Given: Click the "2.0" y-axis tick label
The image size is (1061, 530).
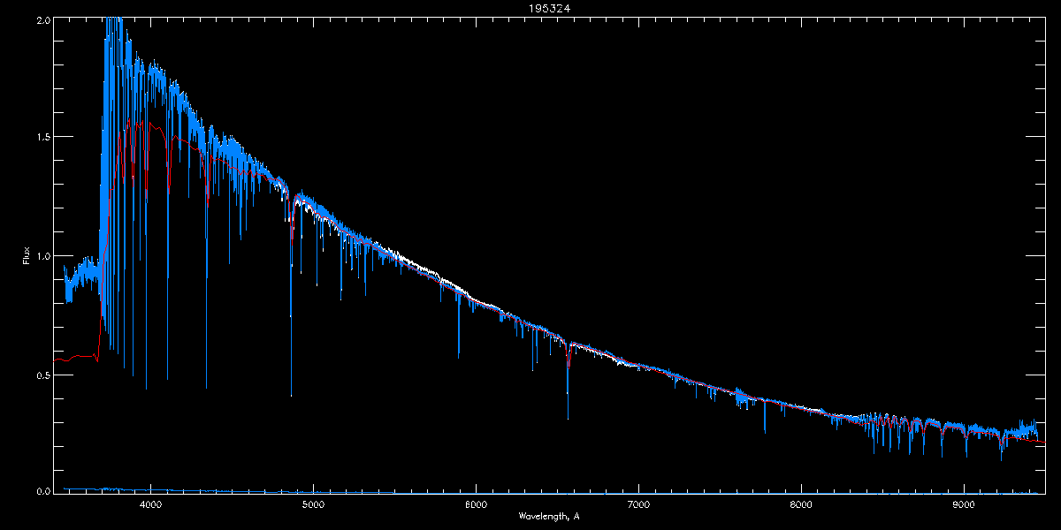Looking at the screenshot, I should [x=42, y=19].
